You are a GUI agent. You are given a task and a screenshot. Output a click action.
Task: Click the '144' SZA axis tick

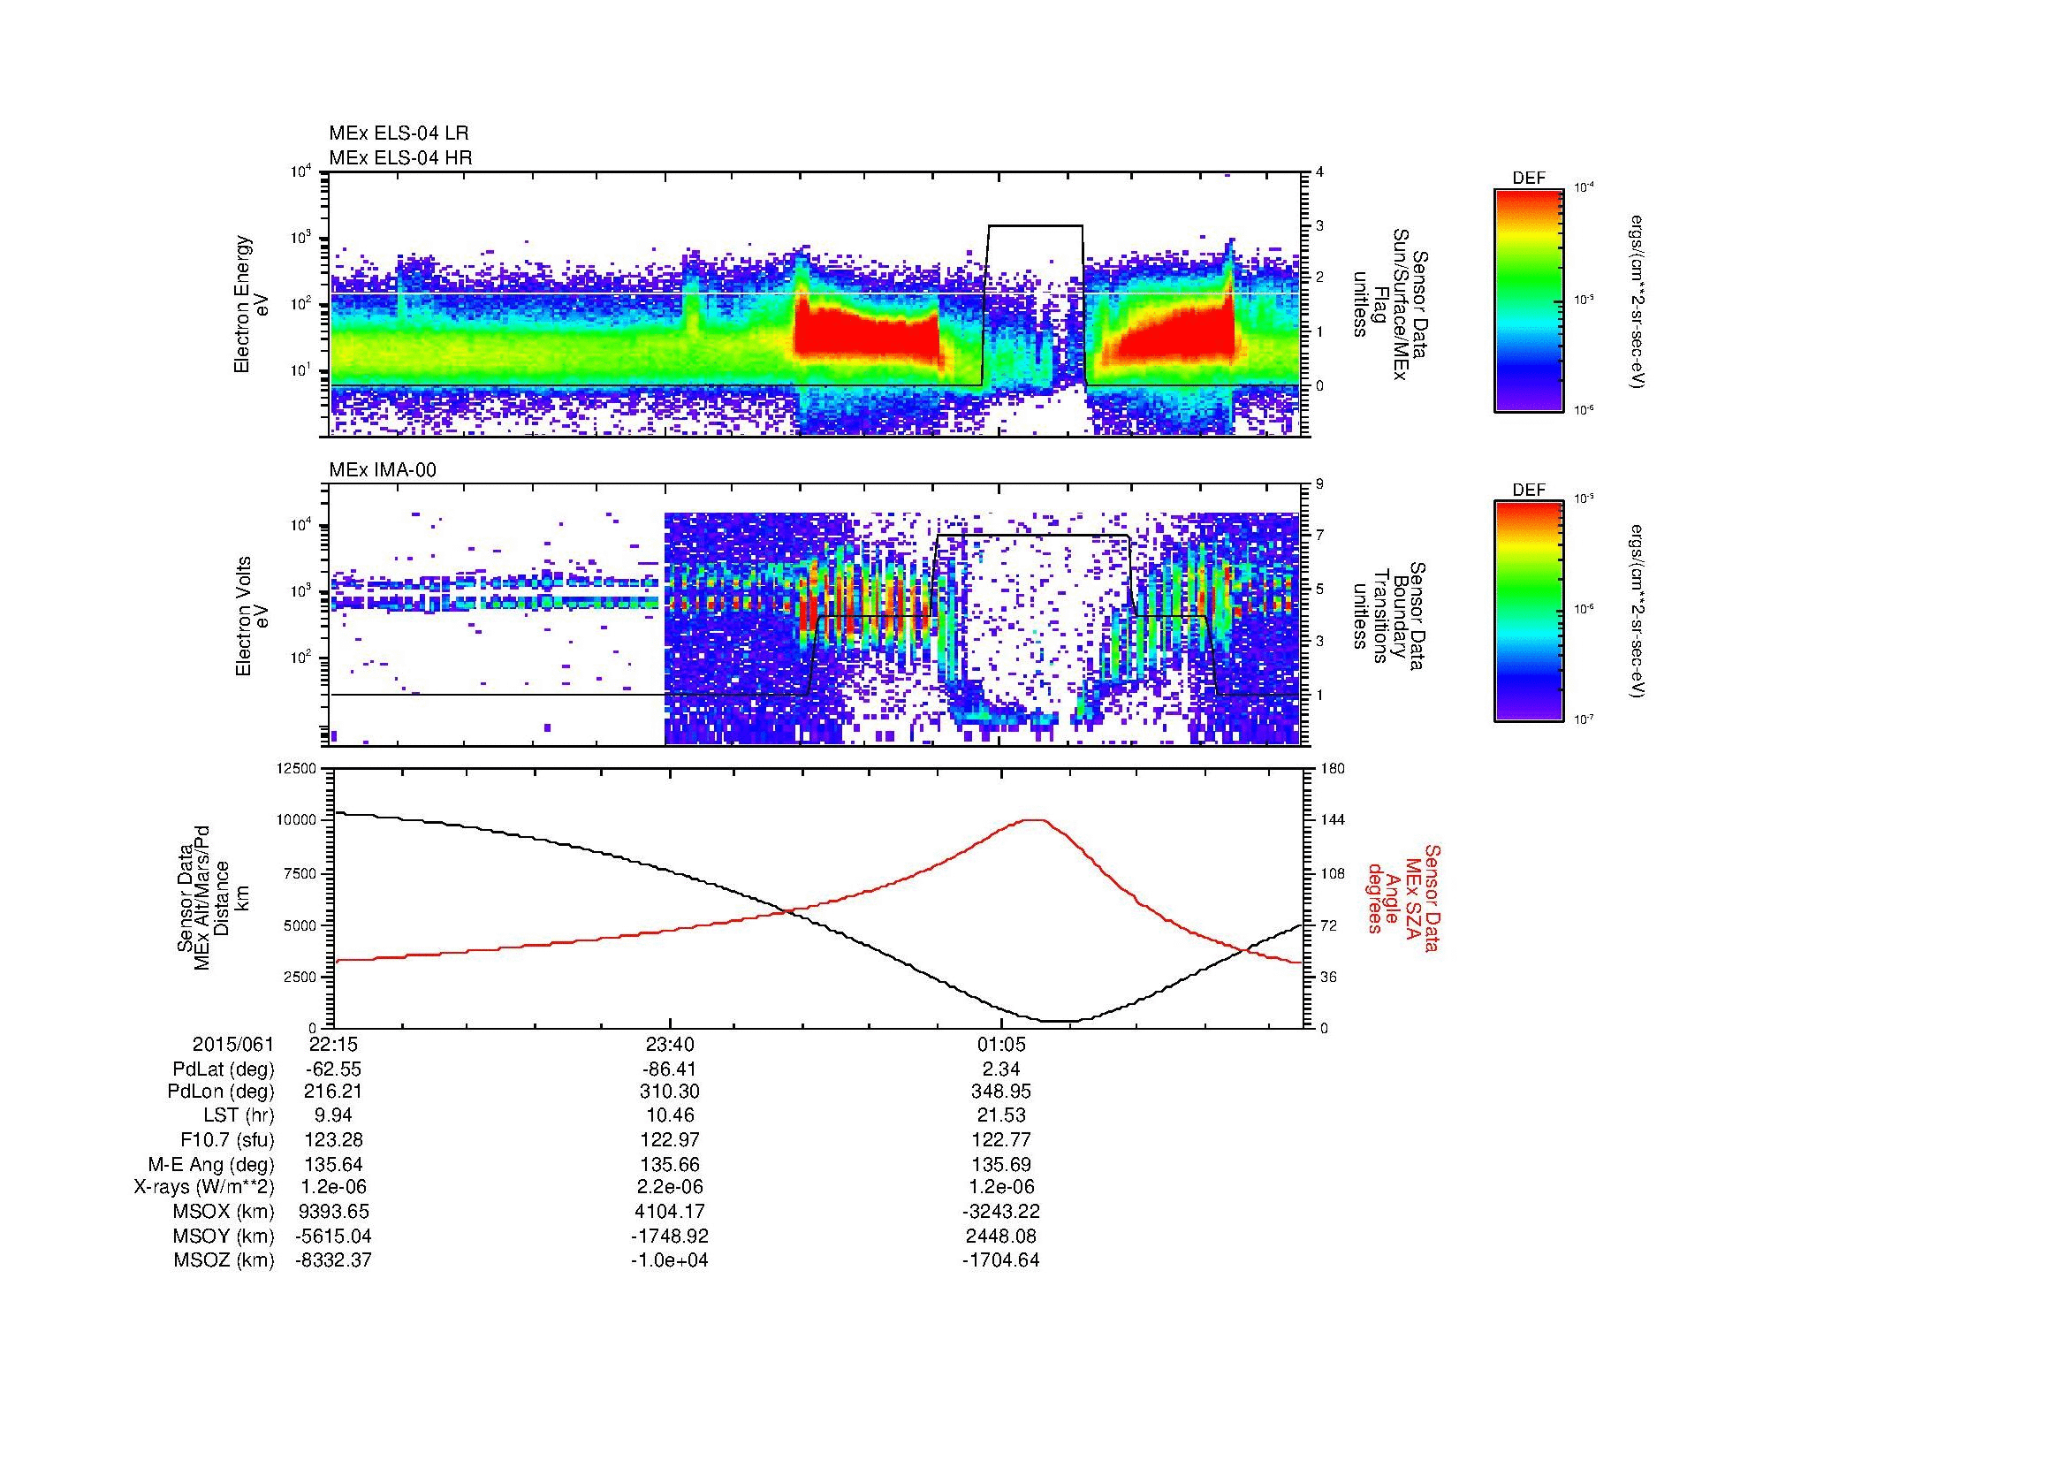click(x=1332, y=820)
